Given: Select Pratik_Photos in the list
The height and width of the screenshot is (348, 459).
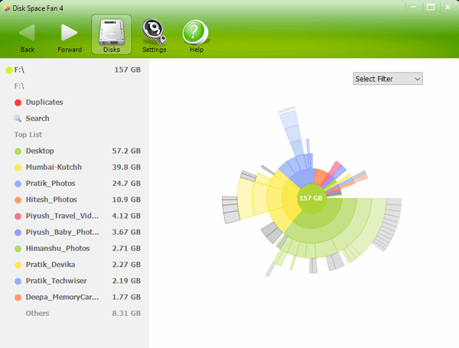Looking at the screenshot, I should click(52, 184).
